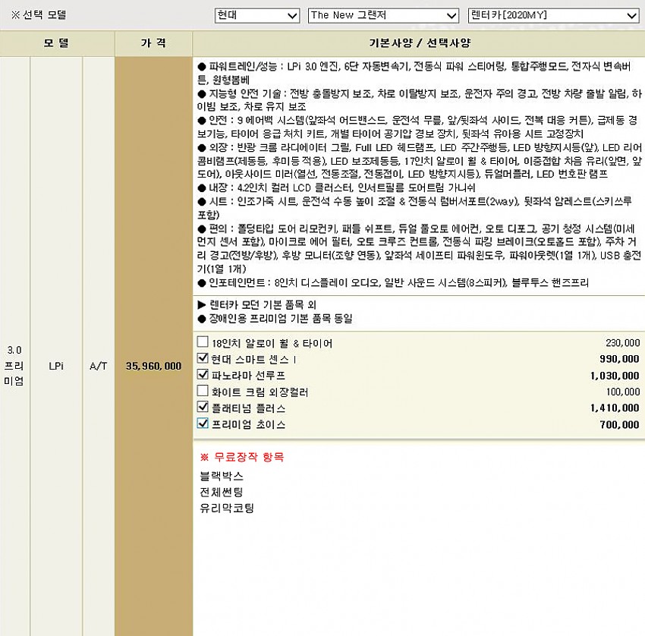
Task: Select the 3.0 프리미엄 model cell
Action: coord(14,366)
